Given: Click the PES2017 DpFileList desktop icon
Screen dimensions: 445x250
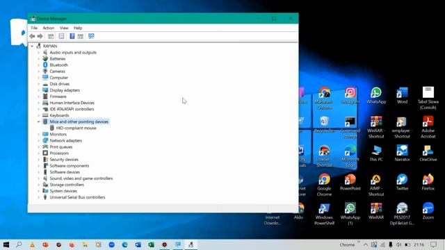Looking at the screenshot, I should coord(402,214).
